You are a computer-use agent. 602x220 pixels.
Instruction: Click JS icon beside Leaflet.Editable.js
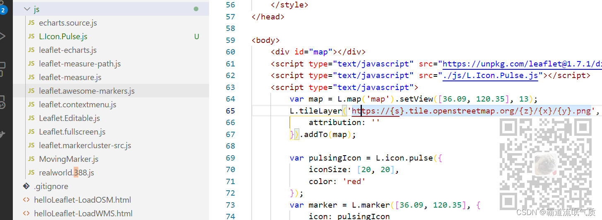[31, 118]
